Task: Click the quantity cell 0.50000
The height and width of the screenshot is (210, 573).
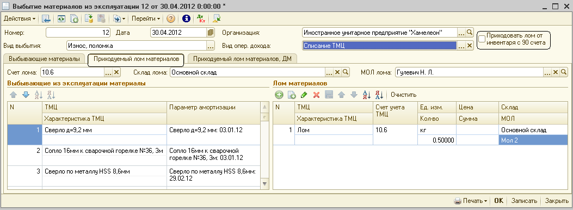Action: pos(437,140)
